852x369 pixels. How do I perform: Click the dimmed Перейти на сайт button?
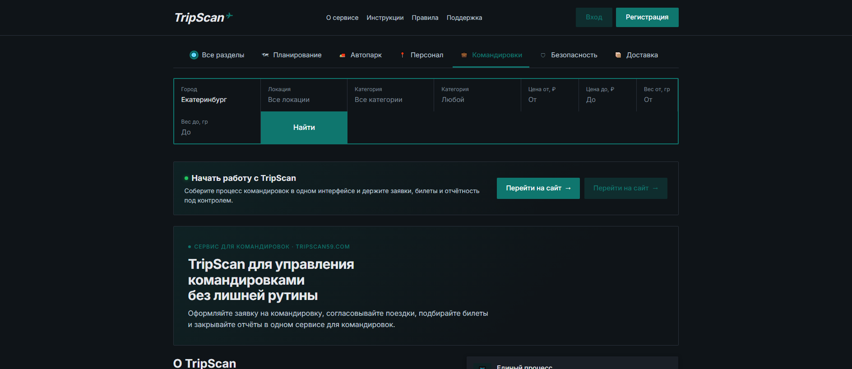click(x=626, y=188)
